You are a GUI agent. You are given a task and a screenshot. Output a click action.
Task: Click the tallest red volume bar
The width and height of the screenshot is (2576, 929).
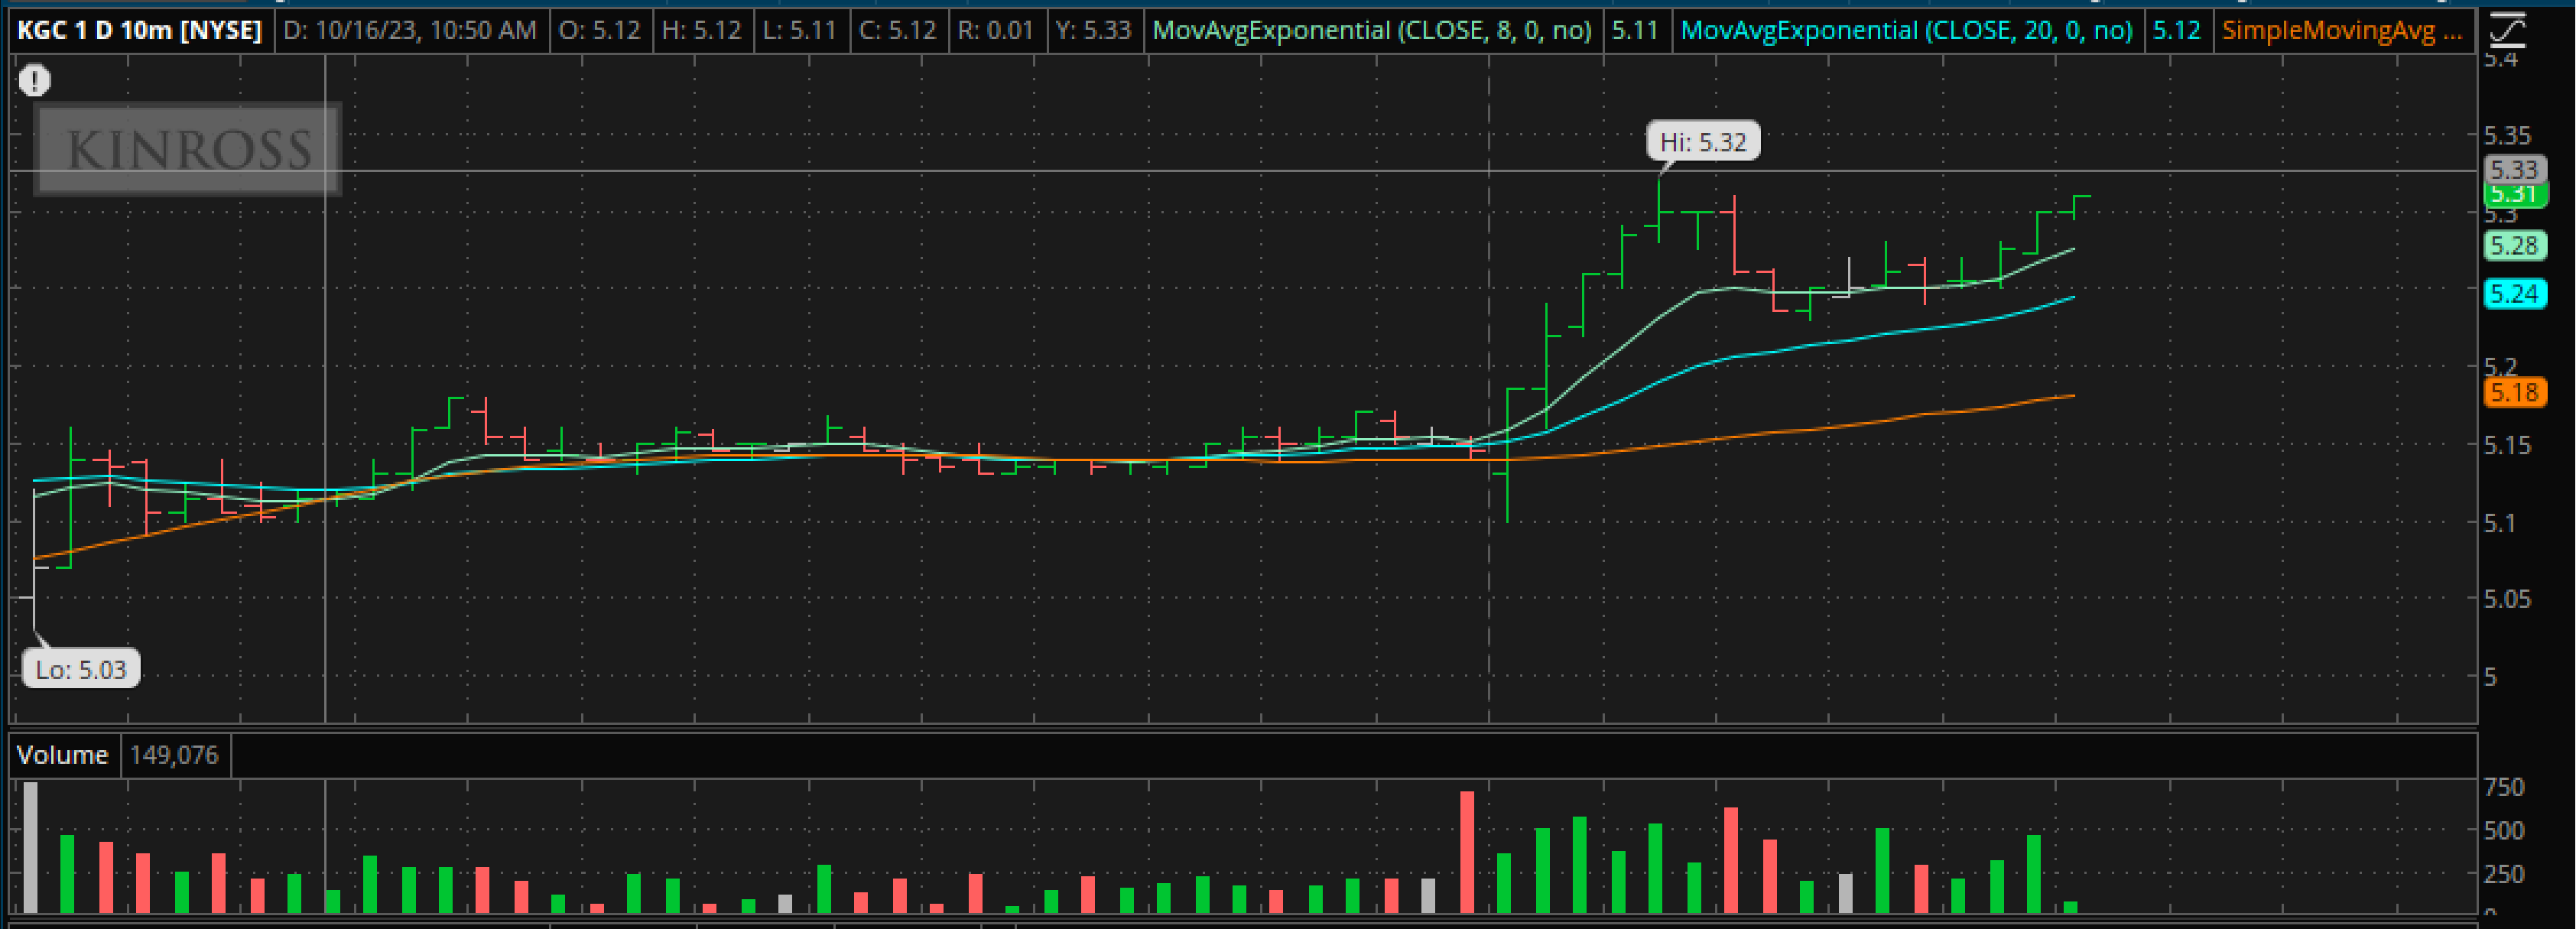pos(1467,852)
